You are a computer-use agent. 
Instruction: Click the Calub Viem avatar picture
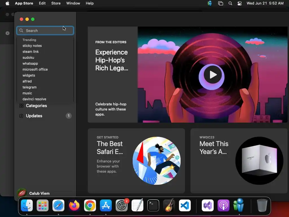[x=22, y=193]
